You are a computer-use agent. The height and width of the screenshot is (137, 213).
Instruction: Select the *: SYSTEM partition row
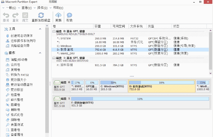130,39
